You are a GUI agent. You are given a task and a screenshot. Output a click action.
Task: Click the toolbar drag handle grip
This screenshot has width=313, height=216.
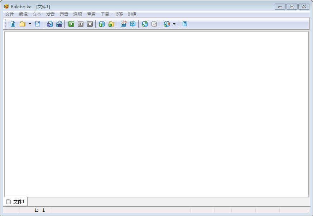pyautogui.click(x=6, y=24)
